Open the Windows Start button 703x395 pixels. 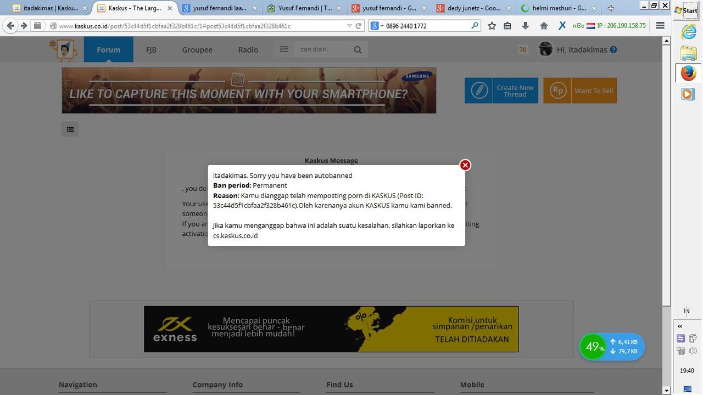click(687, 10)
